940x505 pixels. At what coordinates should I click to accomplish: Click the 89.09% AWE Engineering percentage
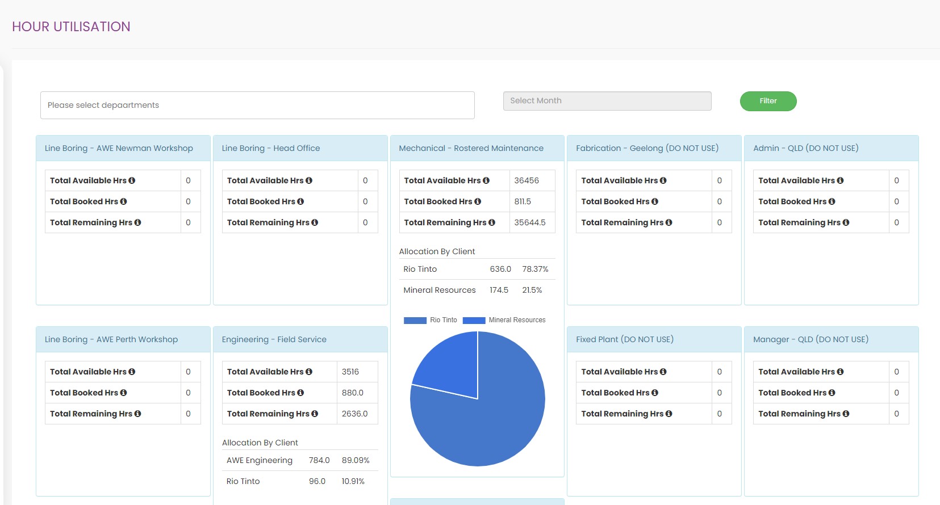click(356, 460)
